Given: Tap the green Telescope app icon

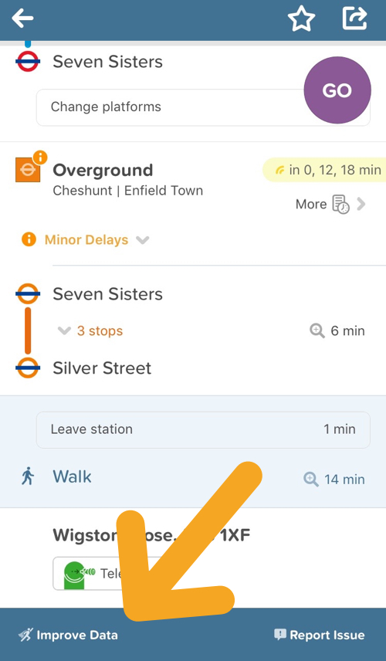Looking at the screenshot, I should 74,573.
